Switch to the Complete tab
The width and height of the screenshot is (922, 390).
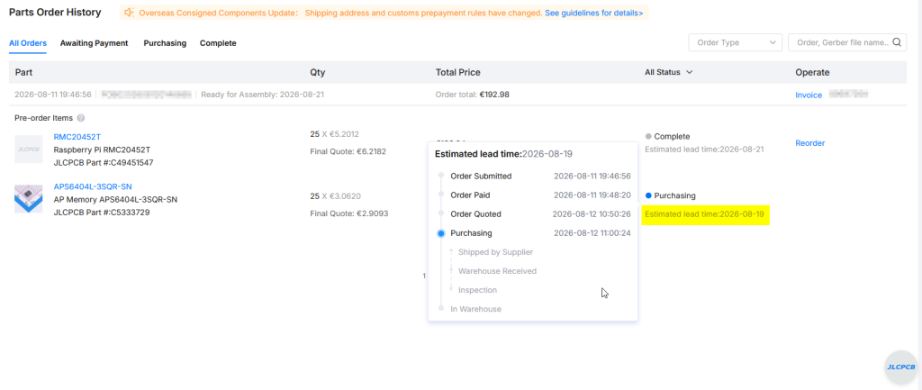click(x=218, y=43)
